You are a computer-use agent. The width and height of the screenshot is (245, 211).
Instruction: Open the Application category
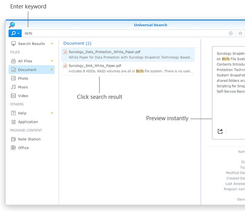(32, 122)
